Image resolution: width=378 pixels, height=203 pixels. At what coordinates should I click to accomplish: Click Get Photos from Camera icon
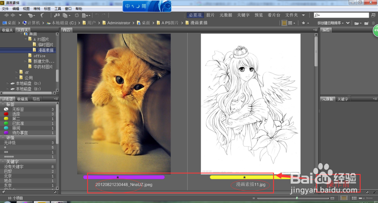tap(57, 15)
